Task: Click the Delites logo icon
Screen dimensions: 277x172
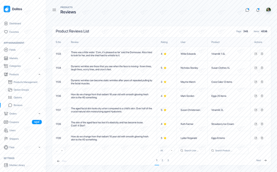Action: pyautogui.click(x=7, y=9)
